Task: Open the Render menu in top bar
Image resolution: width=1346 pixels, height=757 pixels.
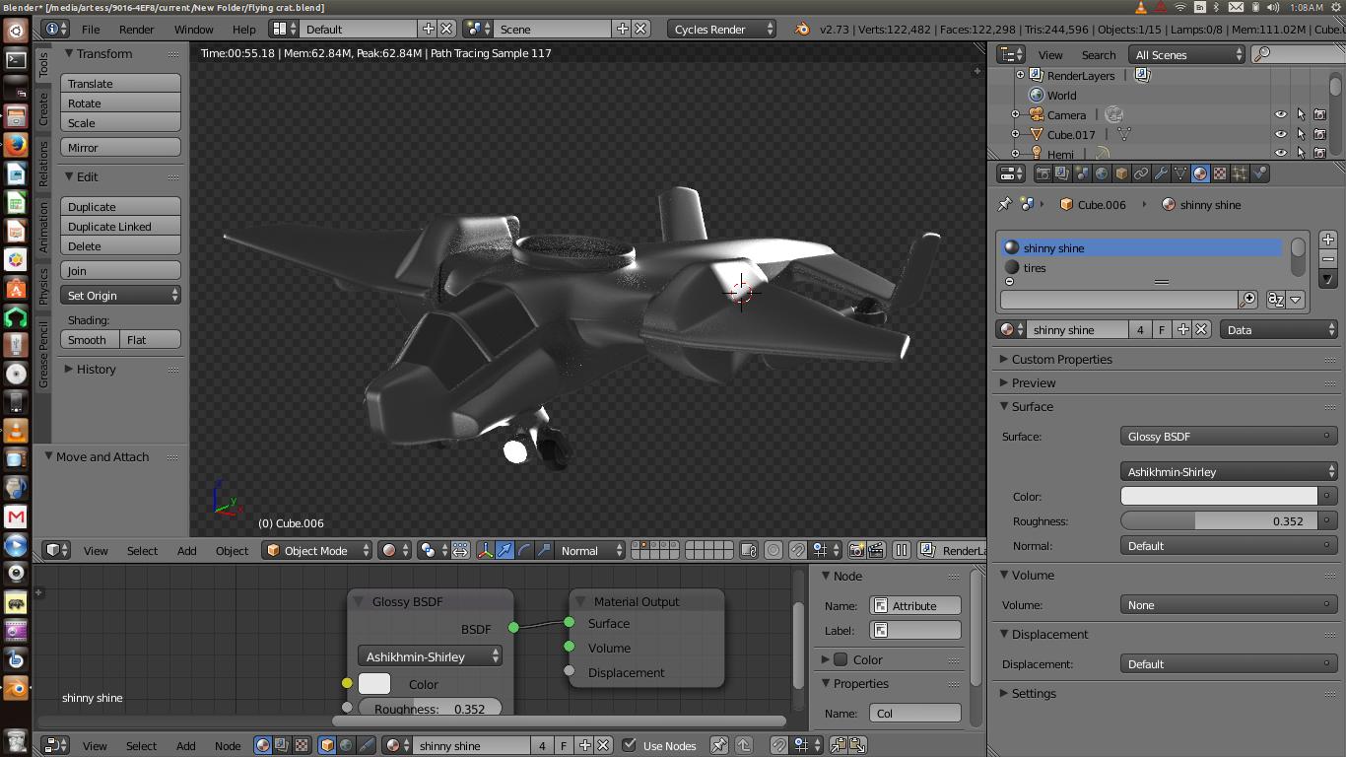Action: tap(136, 29)
